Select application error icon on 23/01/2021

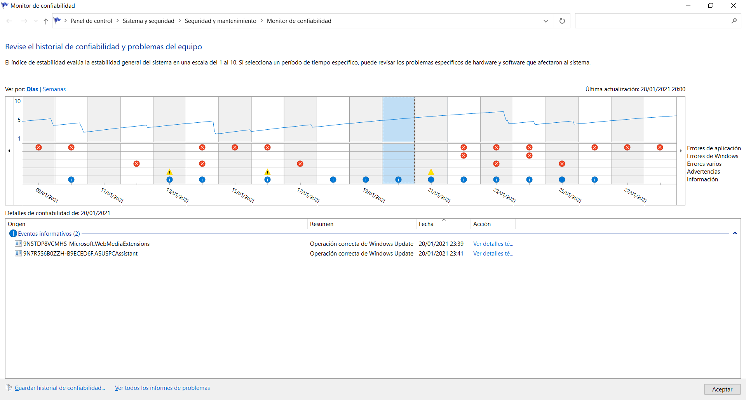tap(496, 148)
